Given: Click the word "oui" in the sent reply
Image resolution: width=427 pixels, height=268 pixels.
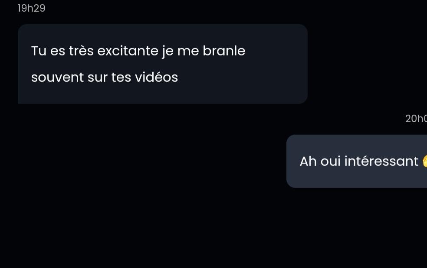Looking at the screenshot, I should pyautogui.click(x=331, y=161).
